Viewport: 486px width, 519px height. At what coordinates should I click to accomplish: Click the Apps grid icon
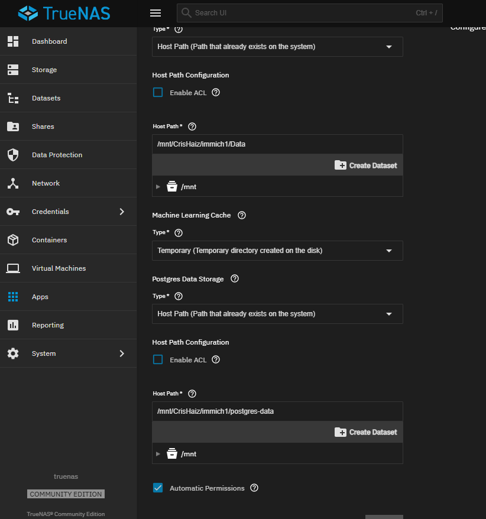coord(13,297)
